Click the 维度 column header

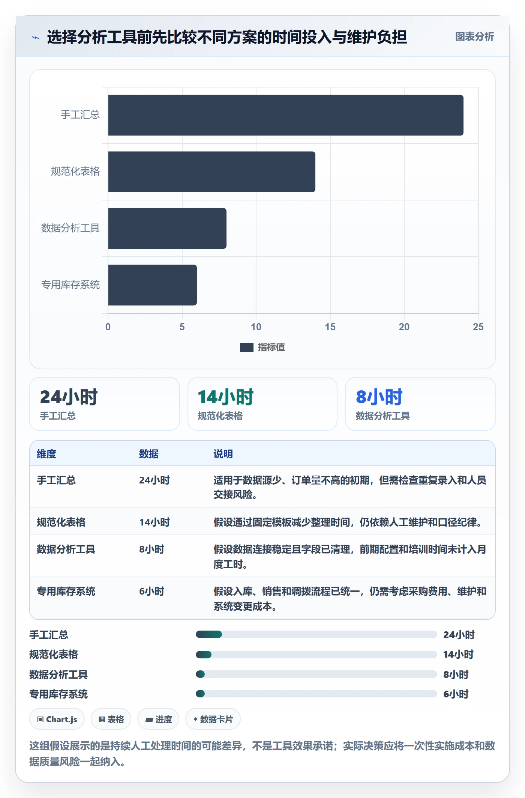pos(46,454)
